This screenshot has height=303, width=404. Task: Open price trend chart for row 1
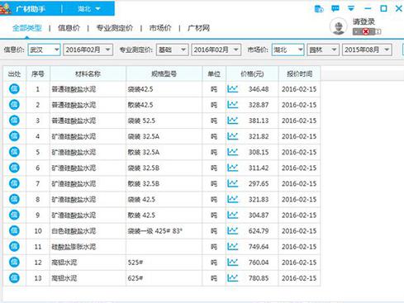coord(233,89)
